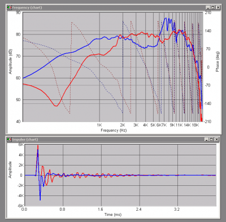Viewport: 226px width, 222px height.
Task: Minimize the Impulse chart window
Action: point(207,140)
